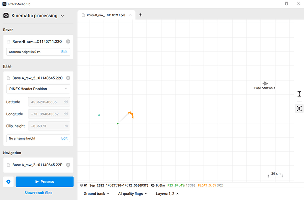Edit the rover antenna height
The image size is (304, 200).
click(x=64, y=52)
